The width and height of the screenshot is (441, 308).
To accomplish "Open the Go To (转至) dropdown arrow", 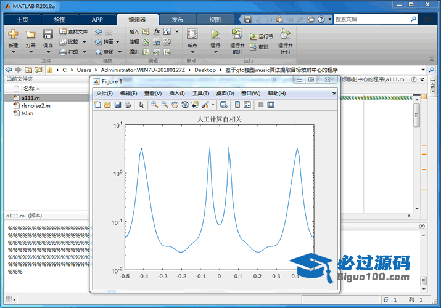I will [x=118, y=42].
